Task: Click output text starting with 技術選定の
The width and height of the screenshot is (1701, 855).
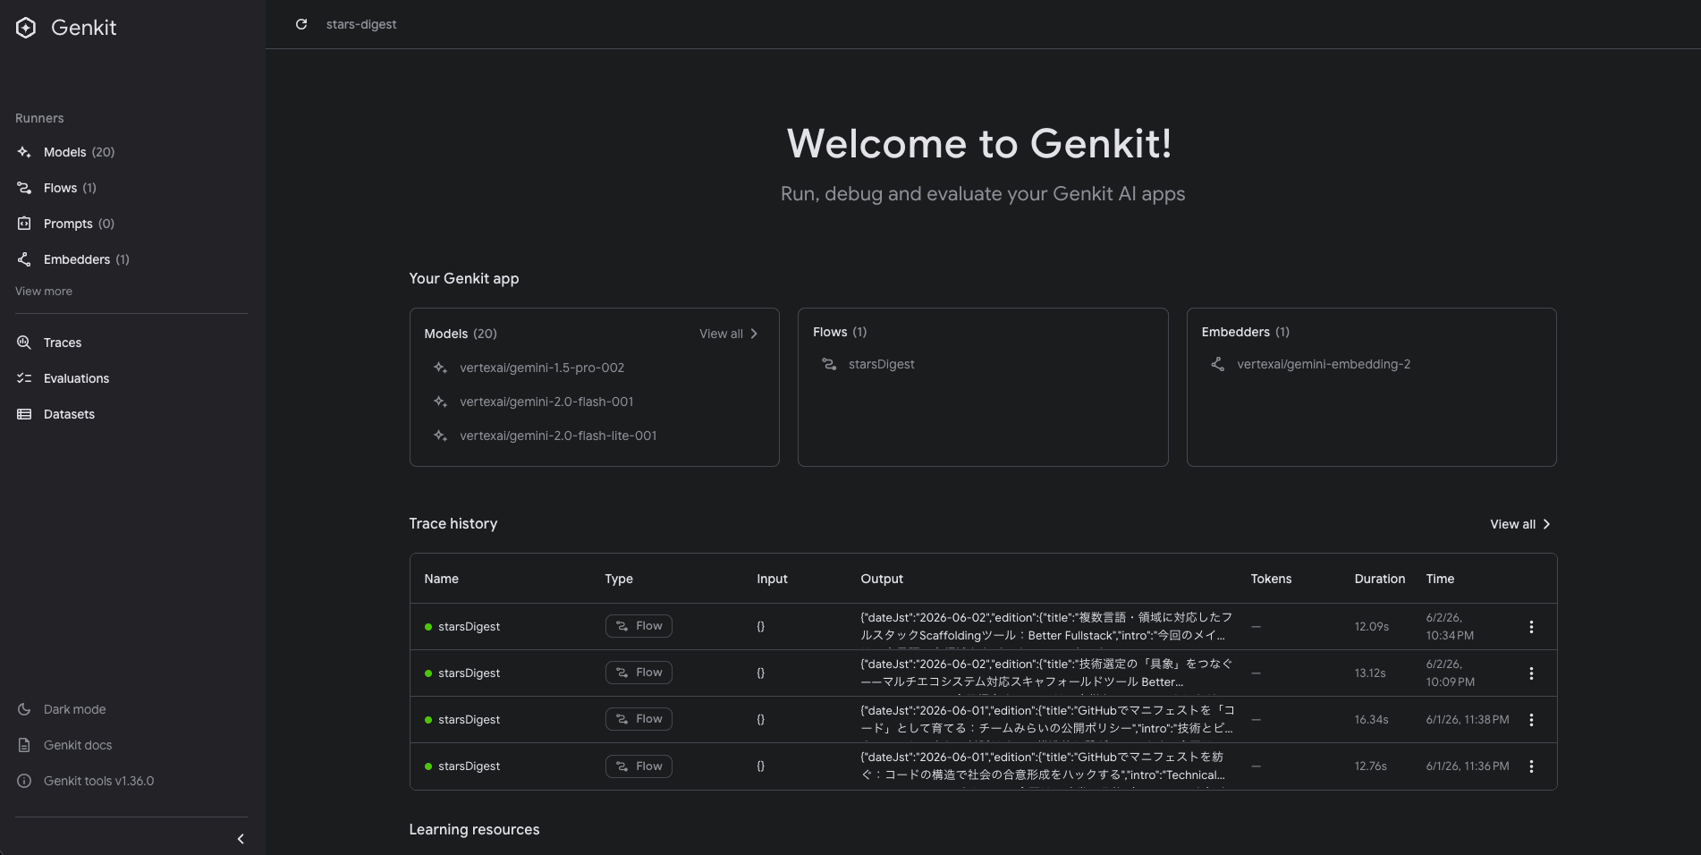Action: [x=1046, y=673]
